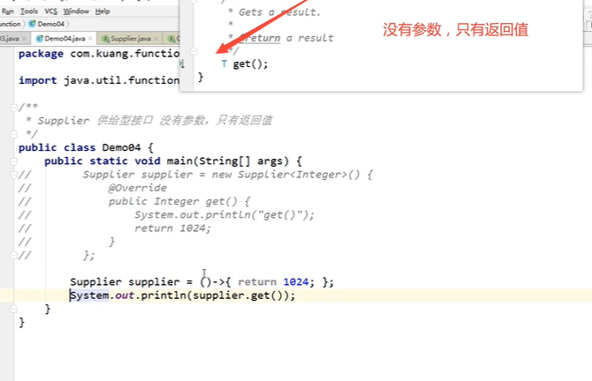Click fold marker at main method closing brace
This screenshot has width=592, height=381.
tap(13, 309)
